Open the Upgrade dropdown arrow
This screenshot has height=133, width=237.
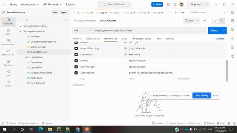click(x=207, y=4)
